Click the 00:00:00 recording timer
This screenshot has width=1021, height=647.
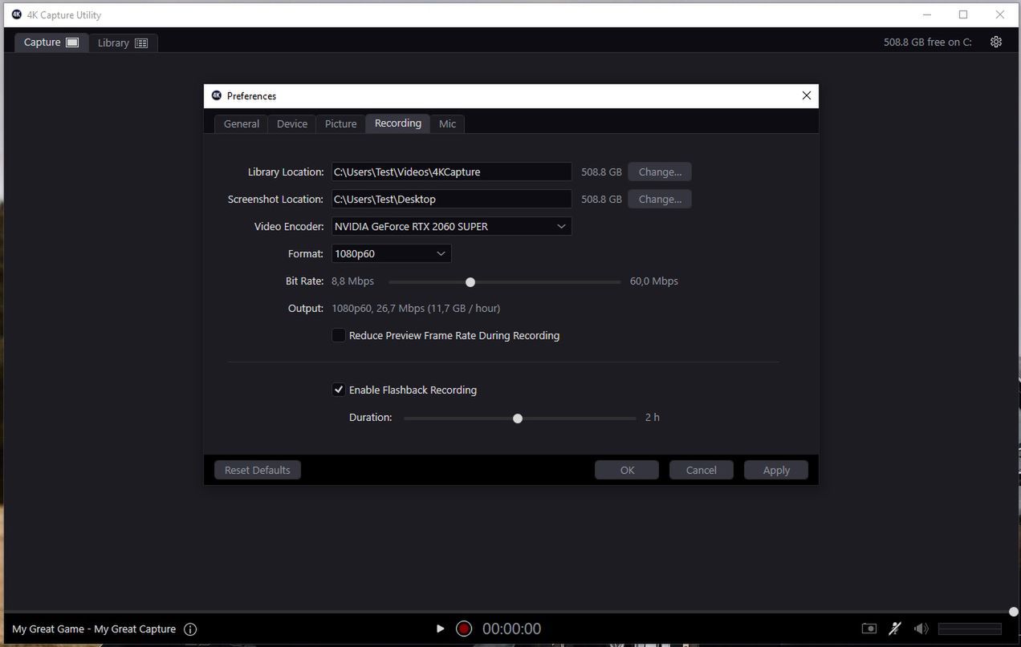(x=511, y=629)
